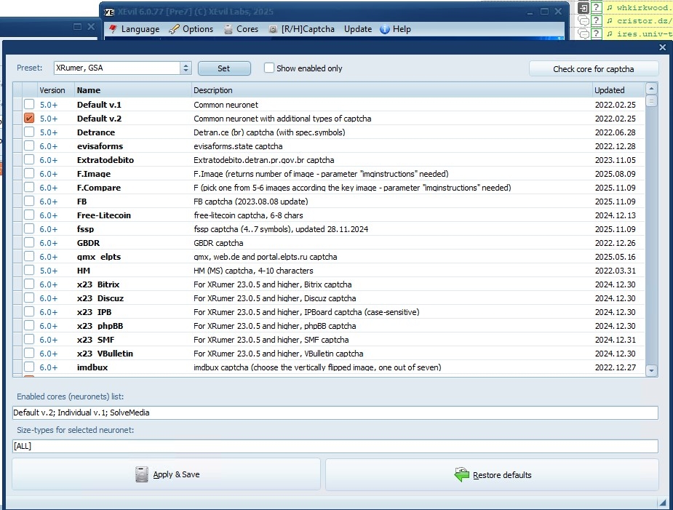Click scrollbar down arrow in cores list
Screen dimensions: 673x510
pos(651,370)
